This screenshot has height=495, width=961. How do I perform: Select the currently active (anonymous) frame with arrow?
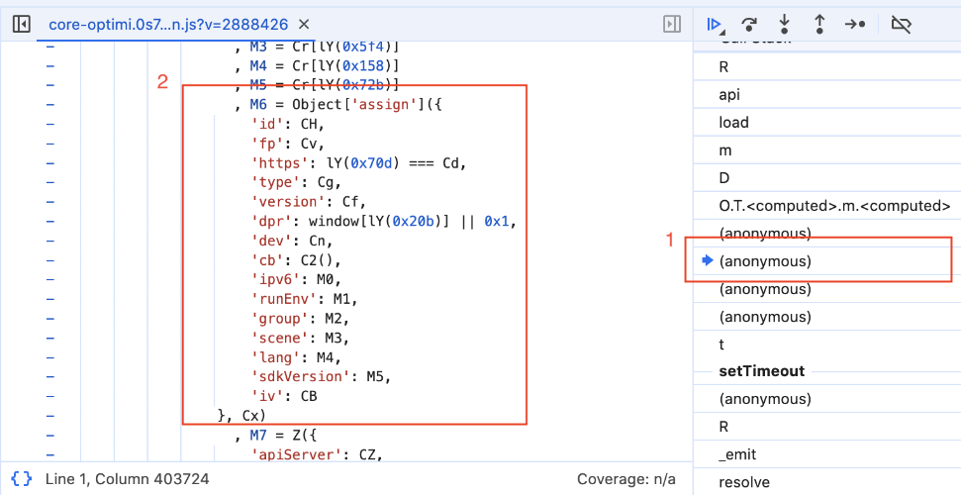[x=764, y=261]
